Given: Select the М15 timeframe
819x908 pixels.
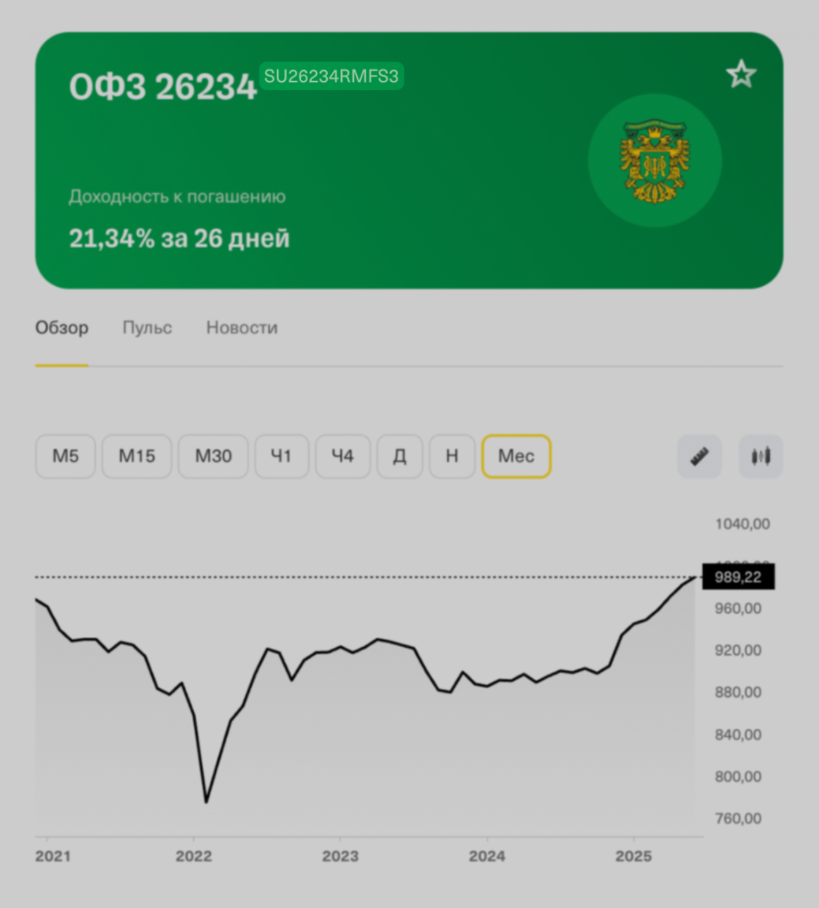Looking at the screenshot, I should tap(137, 456).
